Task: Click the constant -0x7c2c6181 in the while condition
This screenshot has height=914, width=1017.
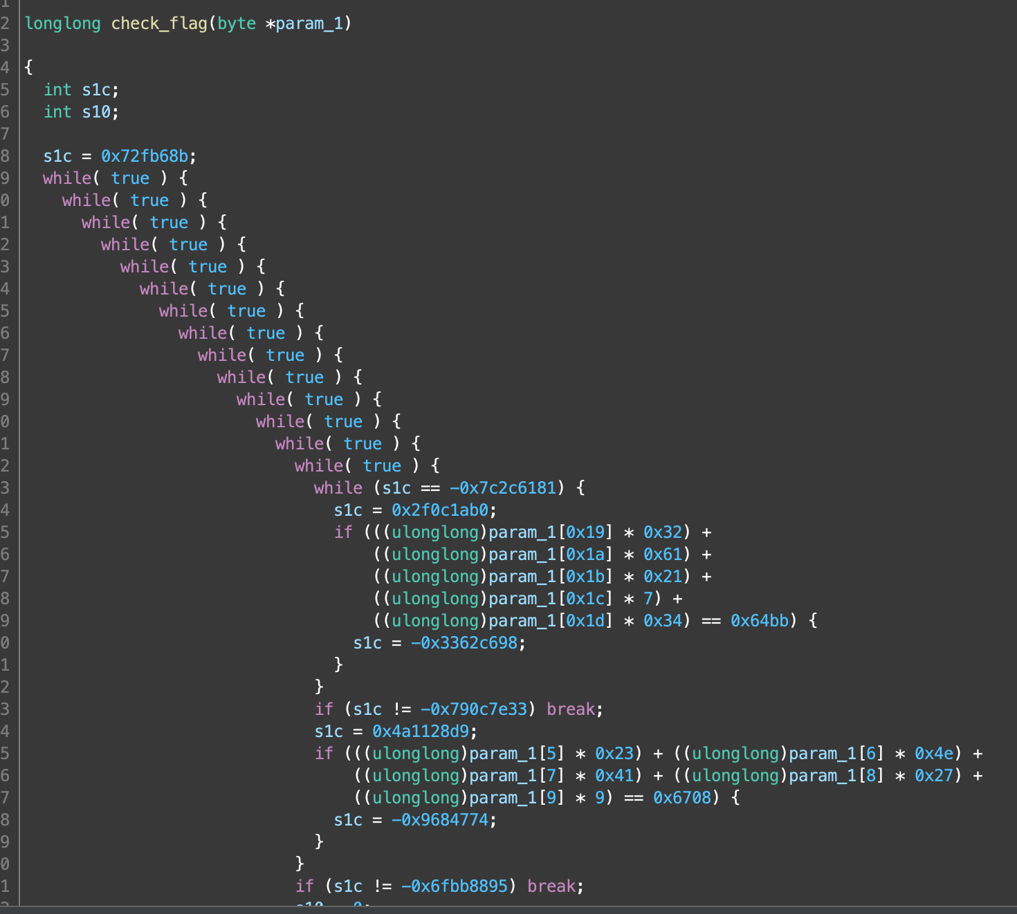Action: click(x=503, y=488)
